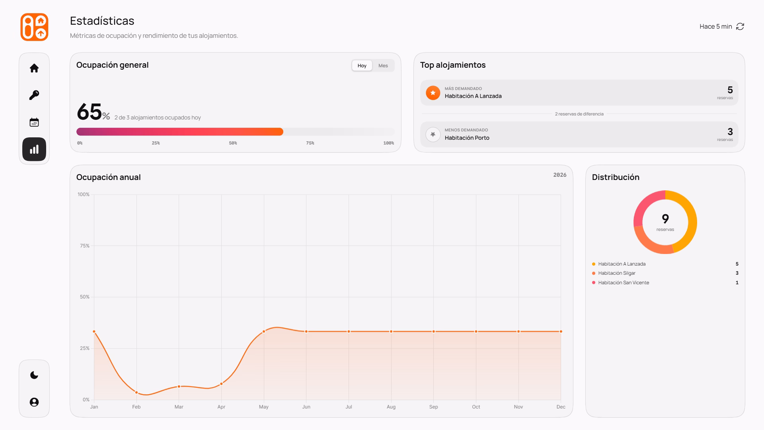Screen dimensions: 764x430
Task: Click the November data point
Action: pos(518,332)
